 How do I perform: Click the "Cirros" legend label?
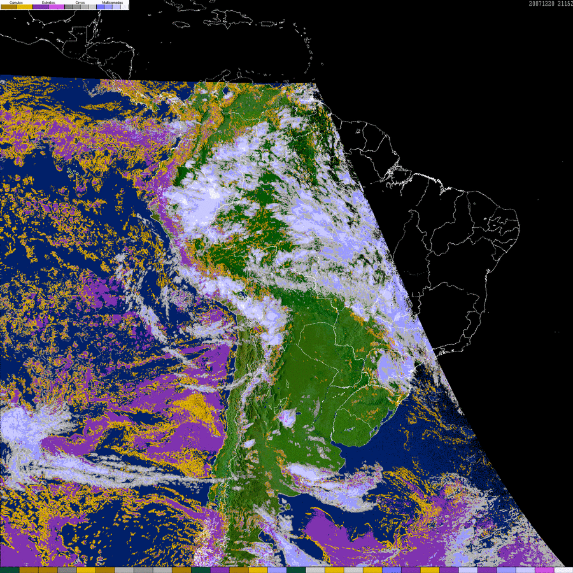80,3
